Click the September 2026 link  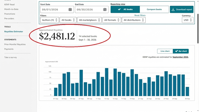pyautogui.click(x=180, y=57)
